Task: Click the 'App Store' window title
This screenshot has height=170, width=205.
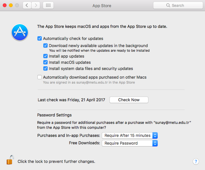Action: [102, 6]
